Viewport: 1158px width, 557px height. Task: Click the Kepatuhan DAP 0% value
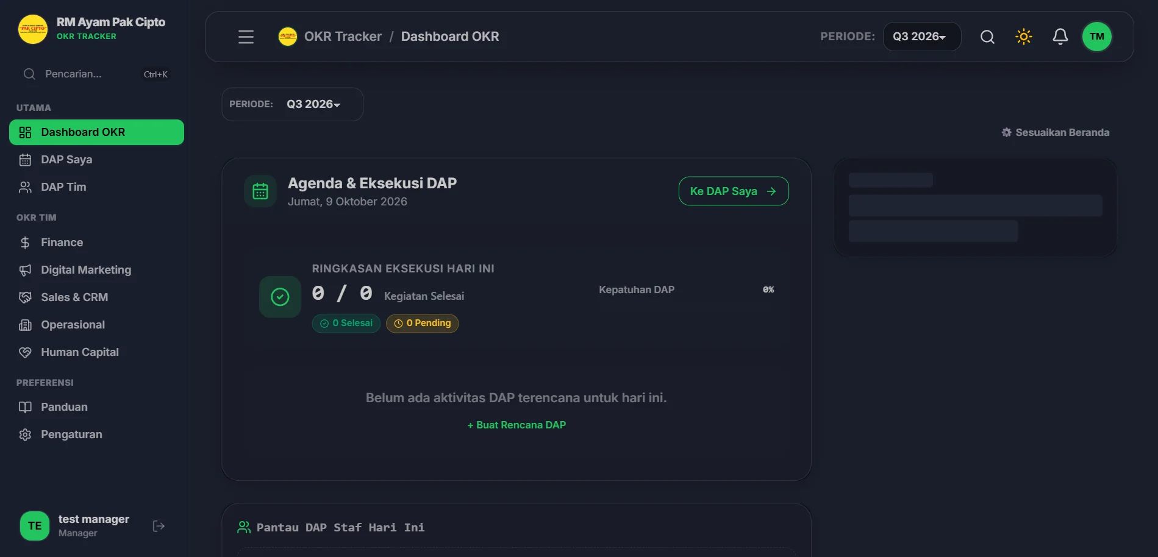[768, 289]
